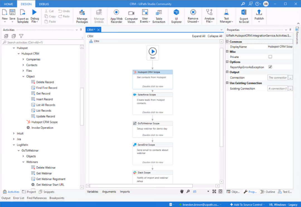
Task: Click Analyze File icon
Action: (x=209, y=12)
